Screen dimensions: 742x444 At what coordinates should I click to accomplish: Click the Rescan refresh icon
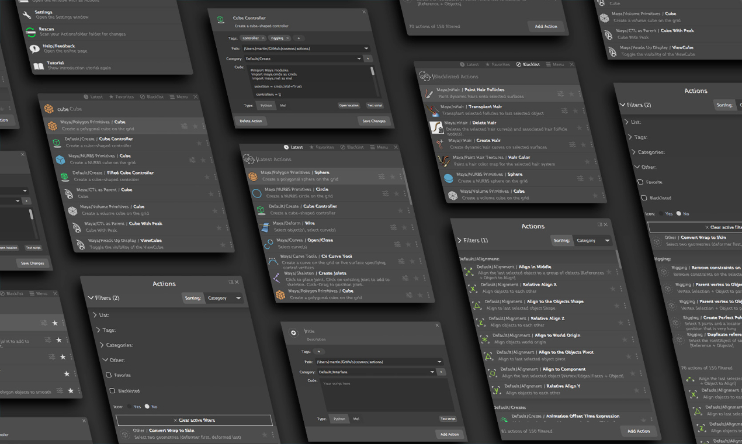coord(31,32)
